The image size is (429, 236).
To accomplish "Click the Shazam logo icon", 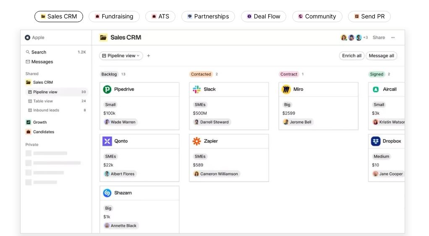I will tap(107, 193).
